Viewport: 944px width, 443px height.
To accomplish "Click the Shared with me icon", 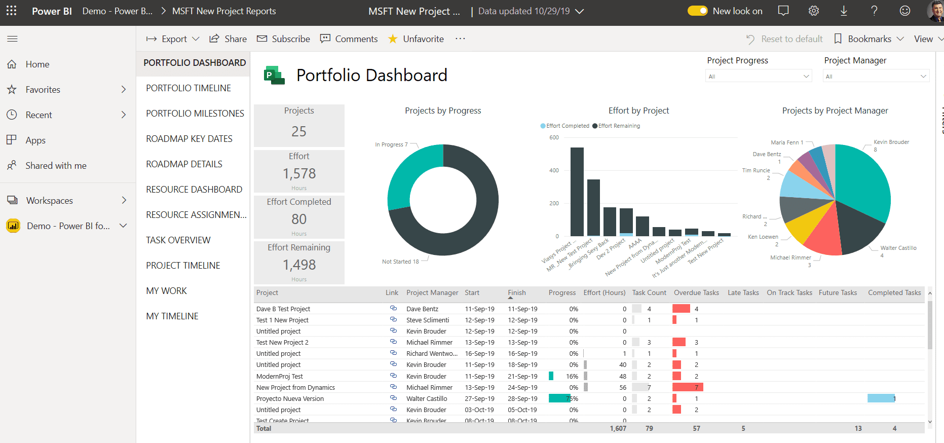I will pos(12,165).
